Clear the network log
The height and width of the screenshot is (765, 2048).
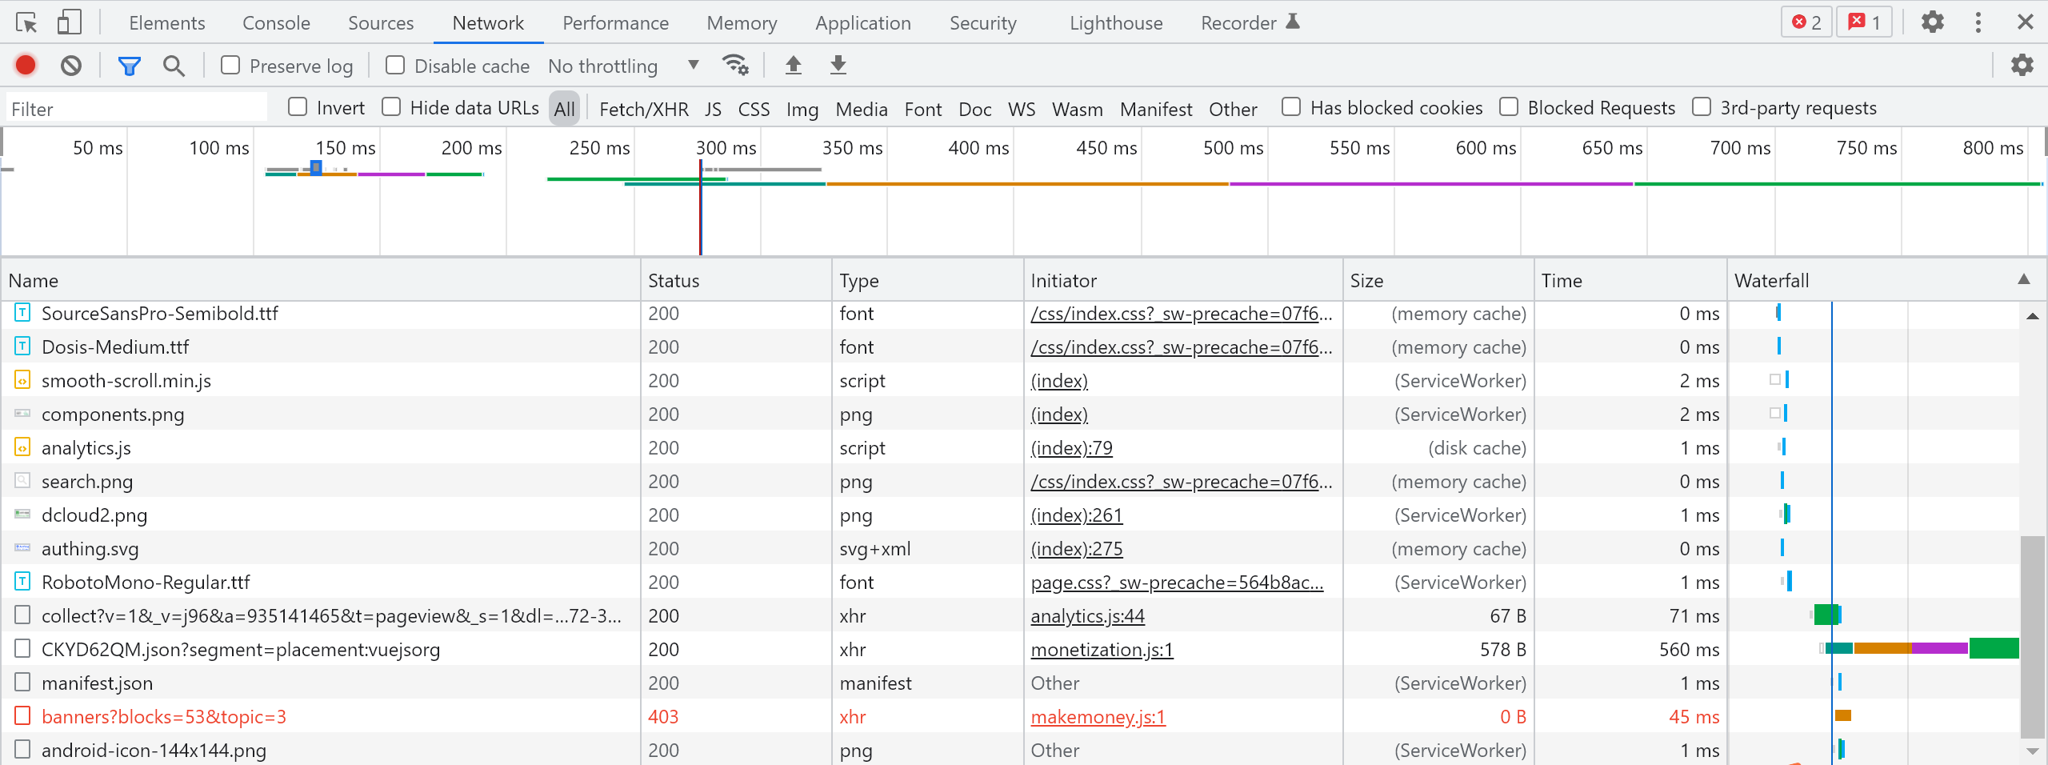tap(71, 66)
